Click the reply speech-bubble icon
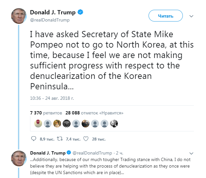Screen dimensions: 206x178 [x=33, y=139]
